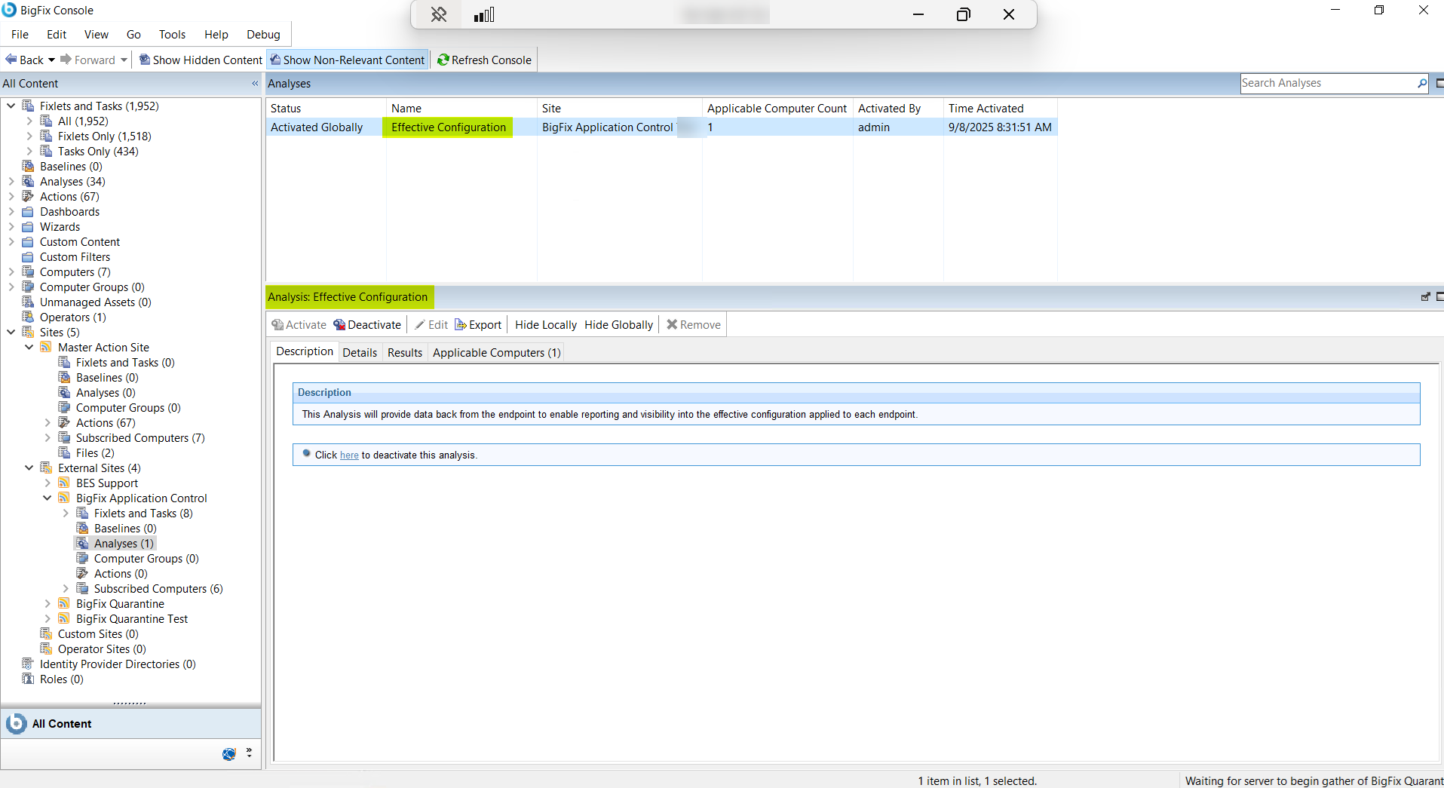Collapse the All Content sidebar with the chevron
Viewport: 1444px width, 788px height.
click(254, 84)
